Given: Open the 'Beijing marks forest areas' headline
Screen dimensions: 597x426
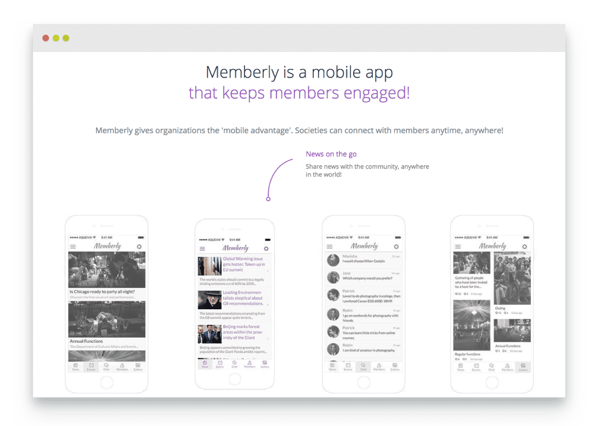Looking at the screenshot, I should tap(243, 332).
